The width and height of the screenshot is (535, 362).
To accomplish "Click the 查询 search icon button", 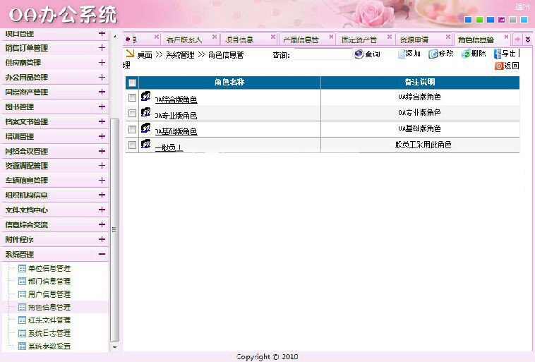I will 359,54.
